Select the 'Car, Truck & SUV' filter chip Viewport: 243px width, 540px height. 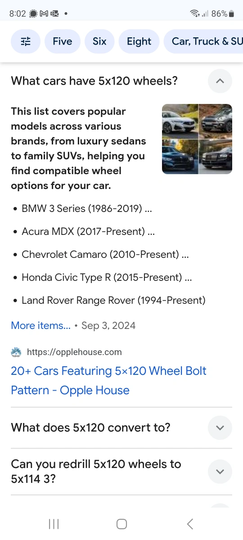coord(203,42)
